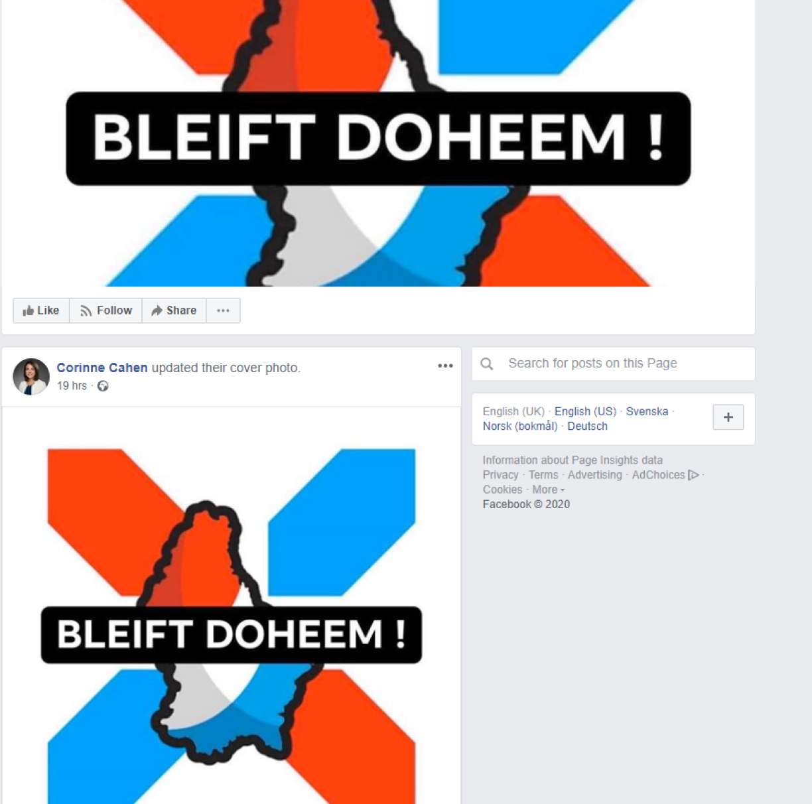Open the AdChoices link
Image resolution: width=812 pixels, height=804 pixels.
coord(665,475)
